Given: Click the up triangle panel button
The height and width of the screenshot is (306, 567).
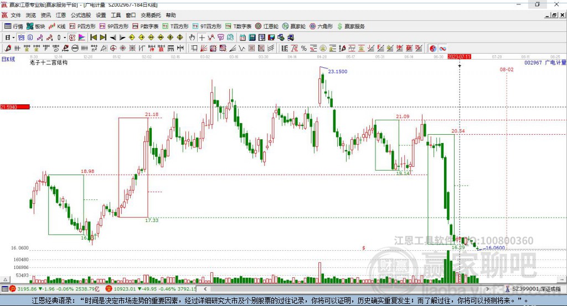Looking at the screenshot, I should 5,279.
